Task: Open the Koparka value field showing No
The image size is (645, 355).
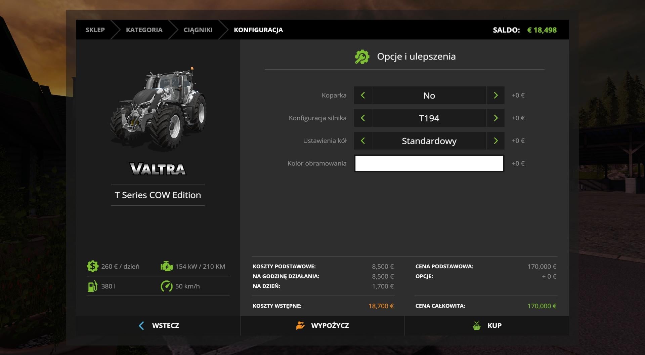Action: (429, 95)
